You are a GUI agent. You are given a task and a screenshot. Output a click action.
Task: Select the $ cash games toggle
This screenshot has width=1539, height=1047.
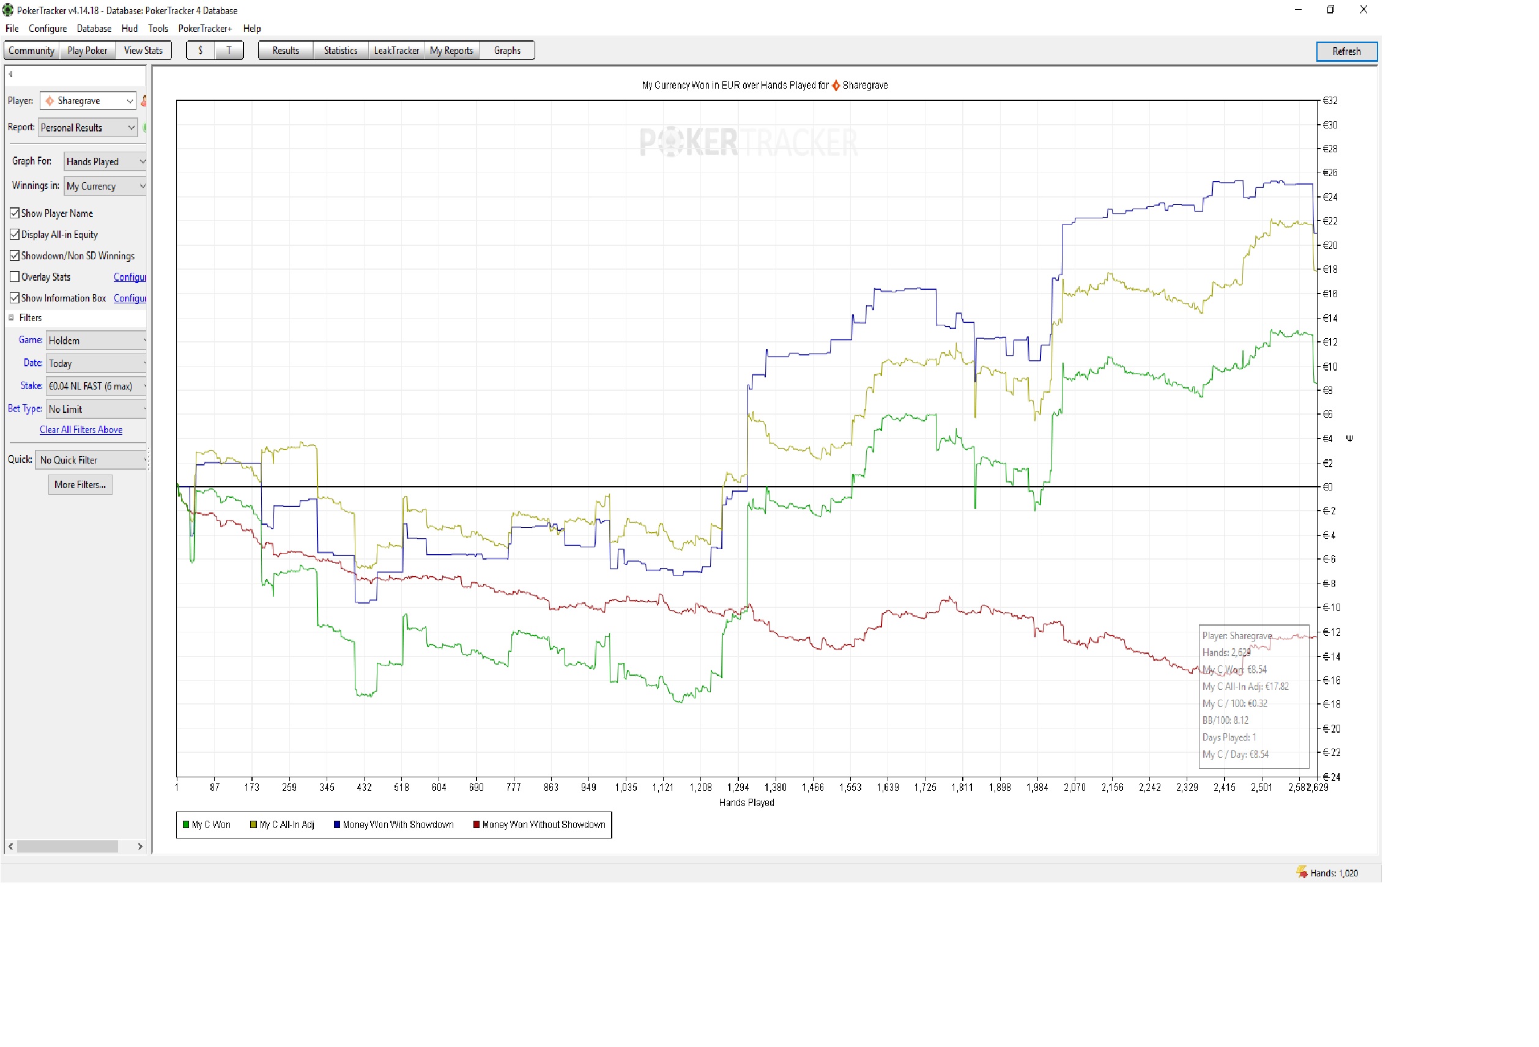pyautogui.click(x=201, y=50)
